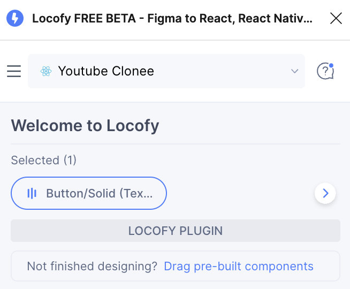Close the Locofy plugin with the X
Image resolution: width=350 pixels, height=289 pixels.
click(x=336, y=18)
